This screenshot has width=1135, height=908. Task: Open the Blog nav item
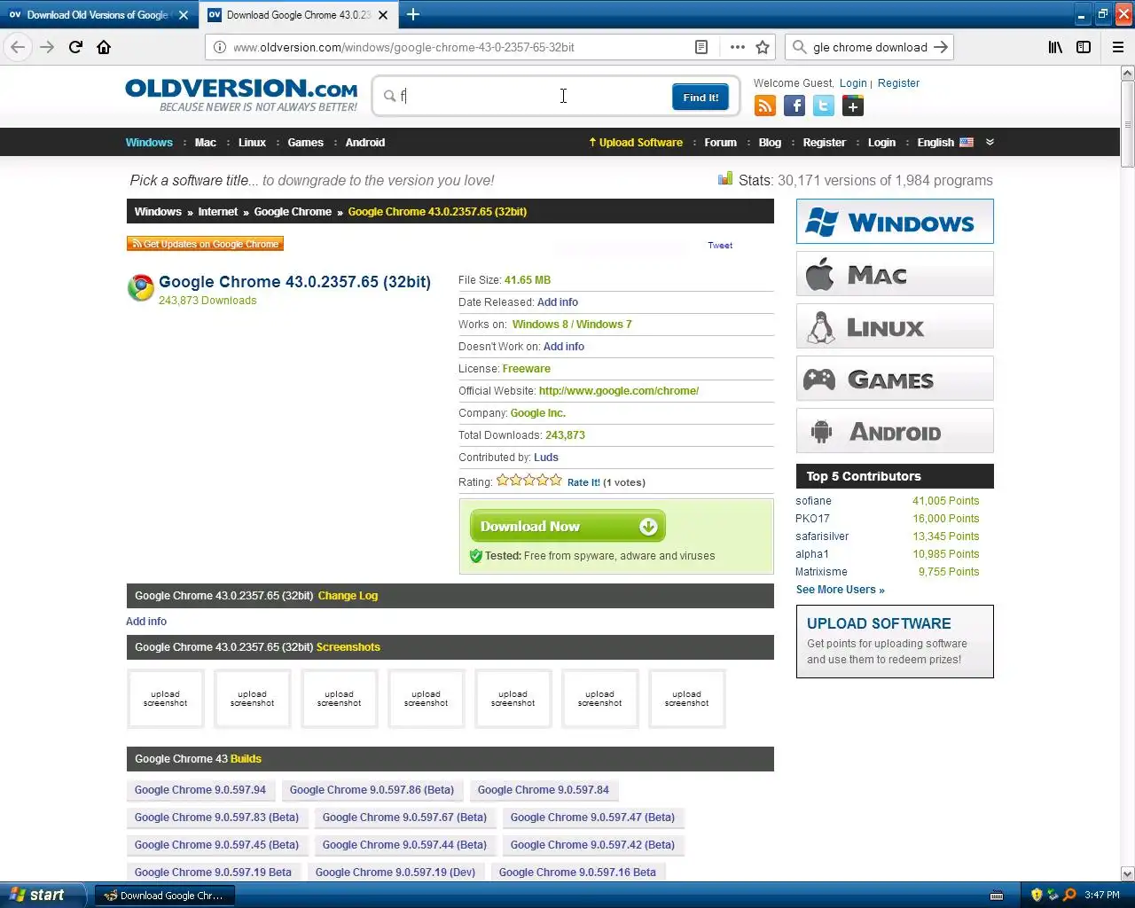pos(770,142)
